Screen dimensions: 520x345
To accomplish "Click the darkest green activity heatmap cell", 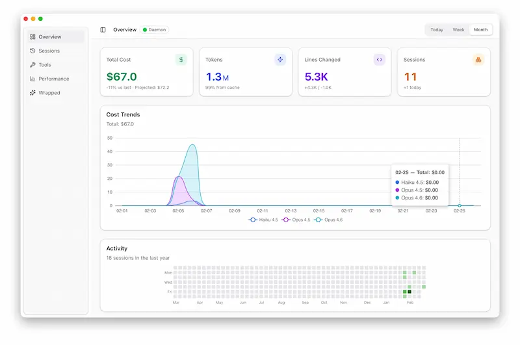I will 409,292.
